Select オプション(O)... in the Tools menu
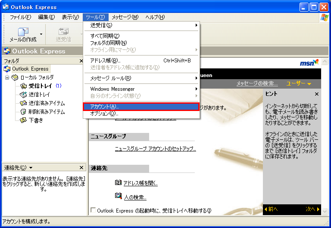Viewport: 331px width, 228px height. (141, 114)
